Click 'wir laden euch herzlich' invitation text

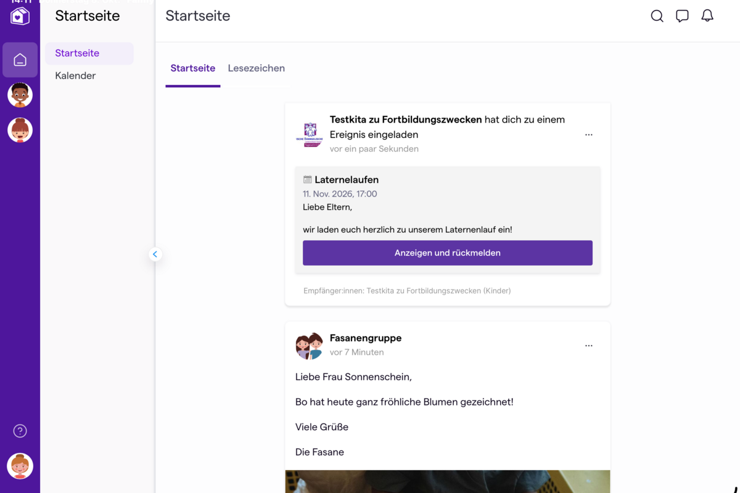[x=408, y=230]
